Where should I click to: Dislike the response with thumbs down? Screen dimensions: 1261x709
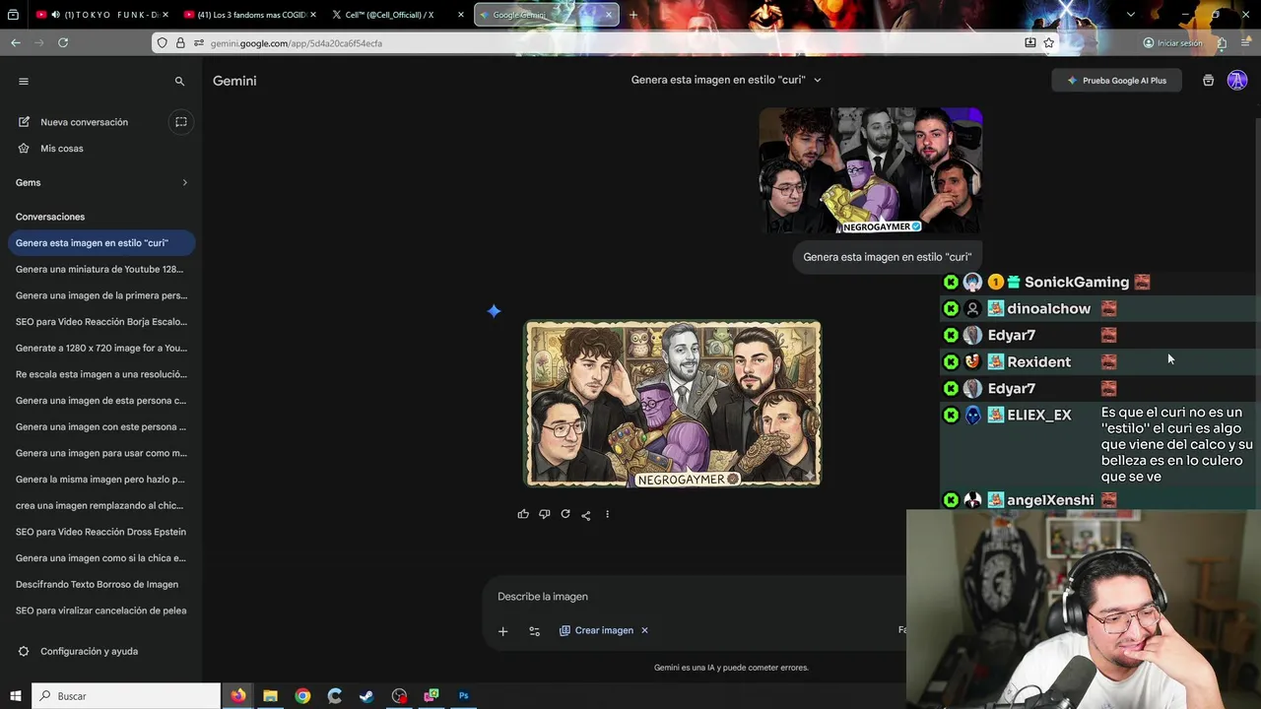point(544,514)
